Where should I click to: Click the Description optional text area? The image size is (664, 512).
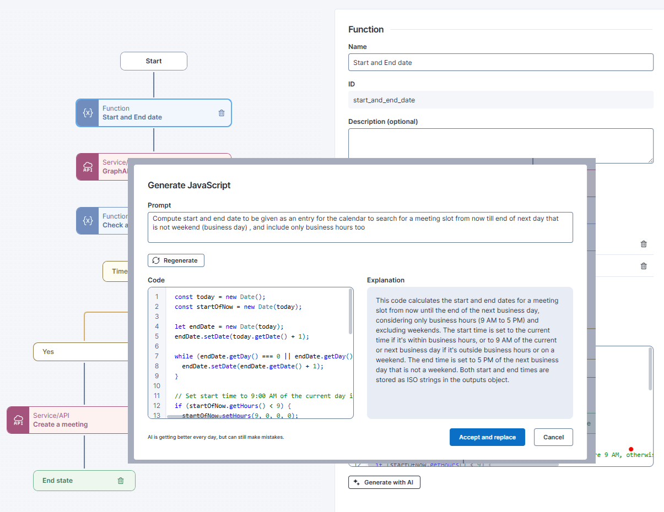click(500, 145)
